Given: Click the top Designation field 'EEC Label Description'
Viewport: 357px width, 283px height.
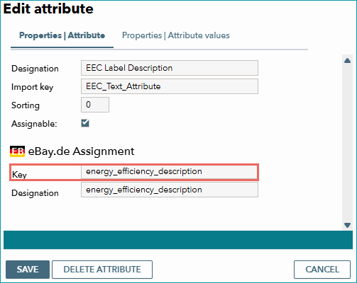Looking at the screenshot, I should click(x=170, y=68).
